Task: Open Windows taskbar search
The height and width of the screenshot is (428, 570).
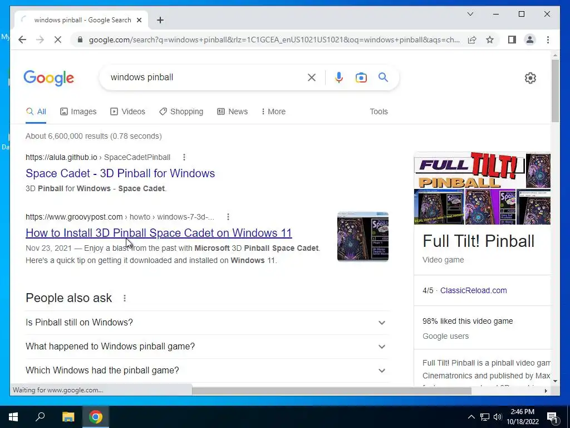Action: pyautogui.click(x=40, y=417)
